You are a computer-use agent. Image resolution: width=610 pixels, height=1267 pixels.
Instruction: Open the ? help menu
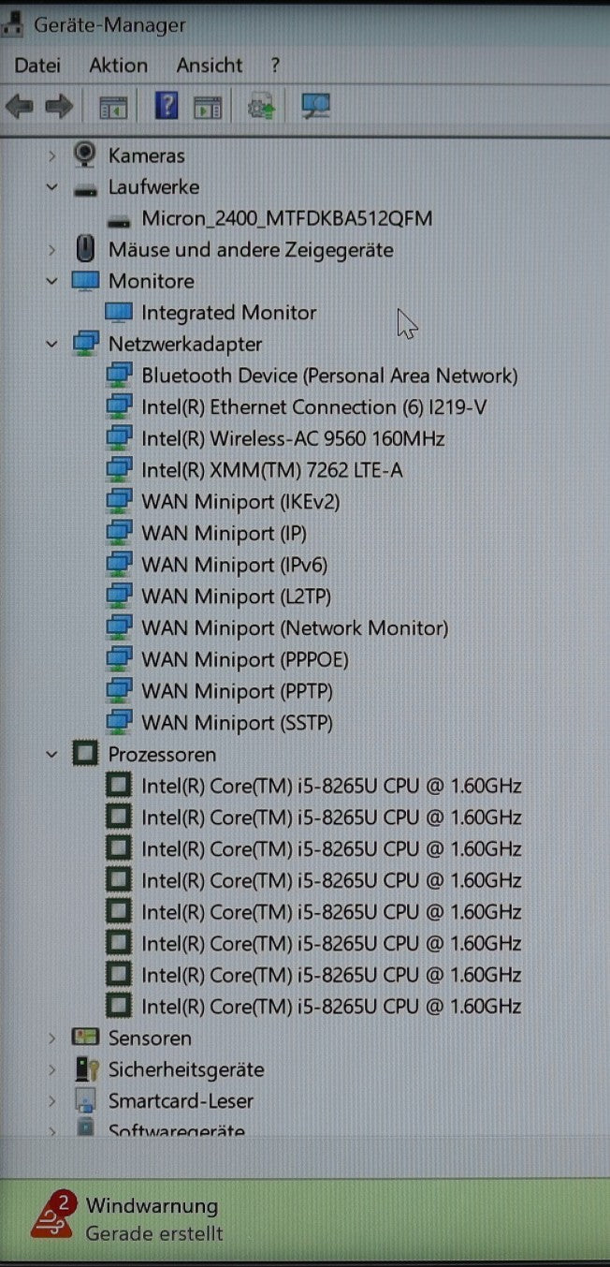(275, 66)
